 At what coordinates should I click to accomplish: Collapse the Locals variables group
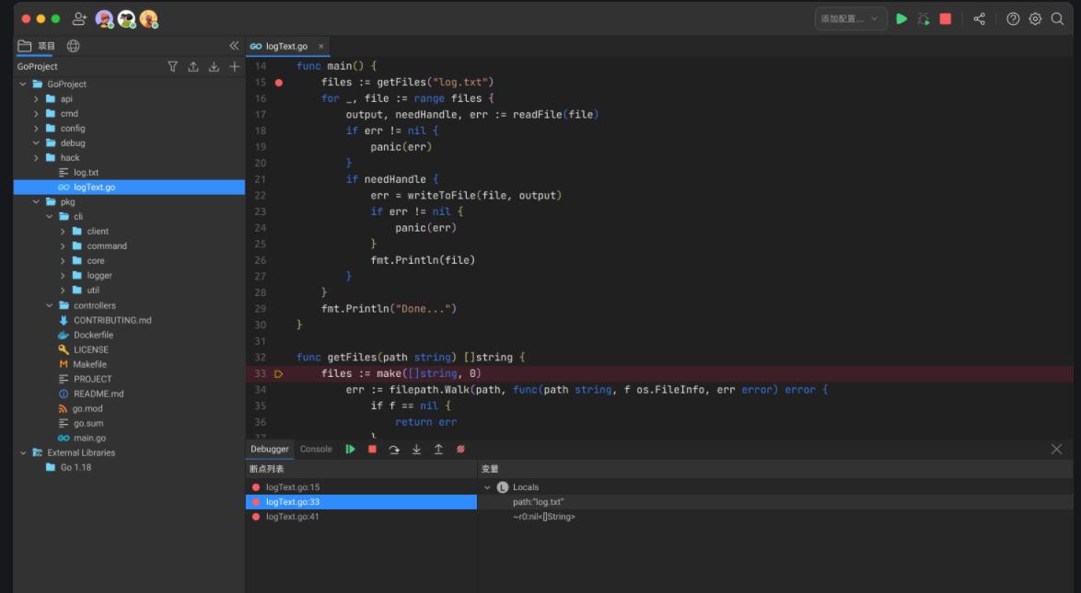488,487
